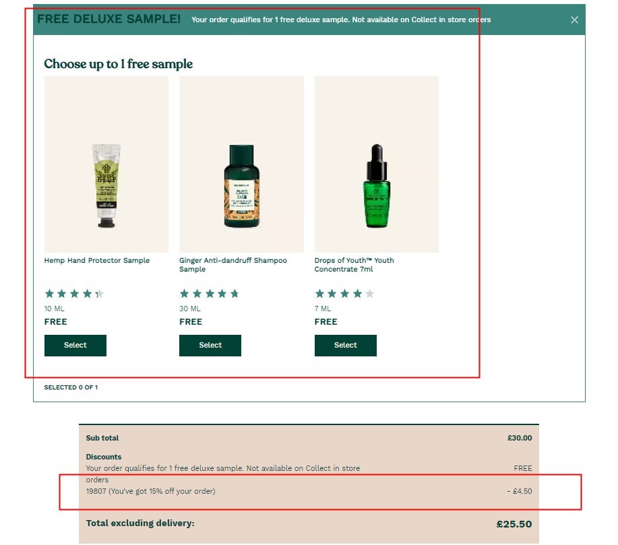The image size is (618, 545).
Task: Click the '30 ML' size label
Action: 190,309
